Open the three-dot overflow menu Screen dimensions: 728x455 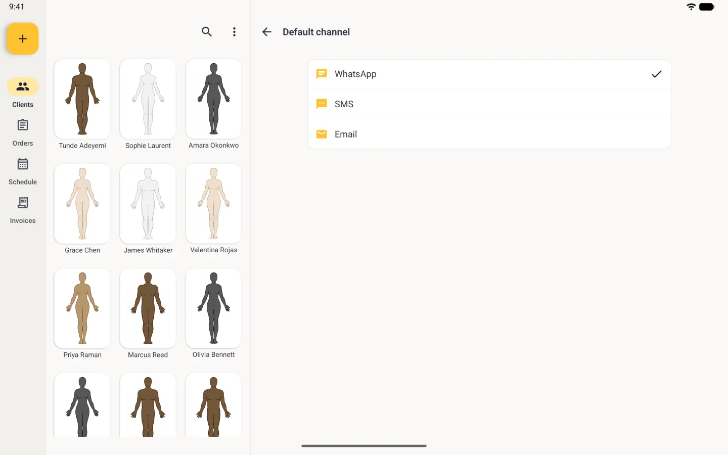click(x=234, y=32)
